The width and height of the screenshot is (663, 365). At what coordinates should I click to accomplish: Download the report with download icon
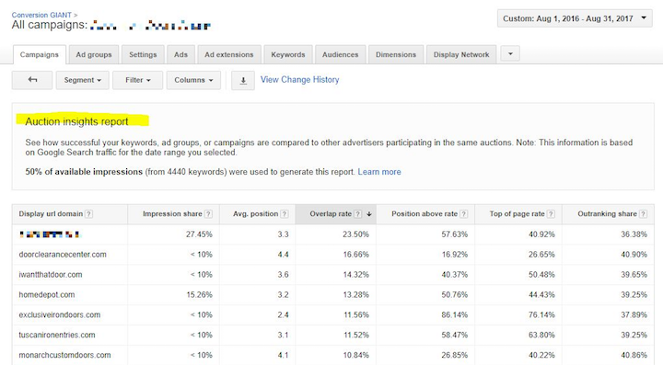(x=243, y=80)
